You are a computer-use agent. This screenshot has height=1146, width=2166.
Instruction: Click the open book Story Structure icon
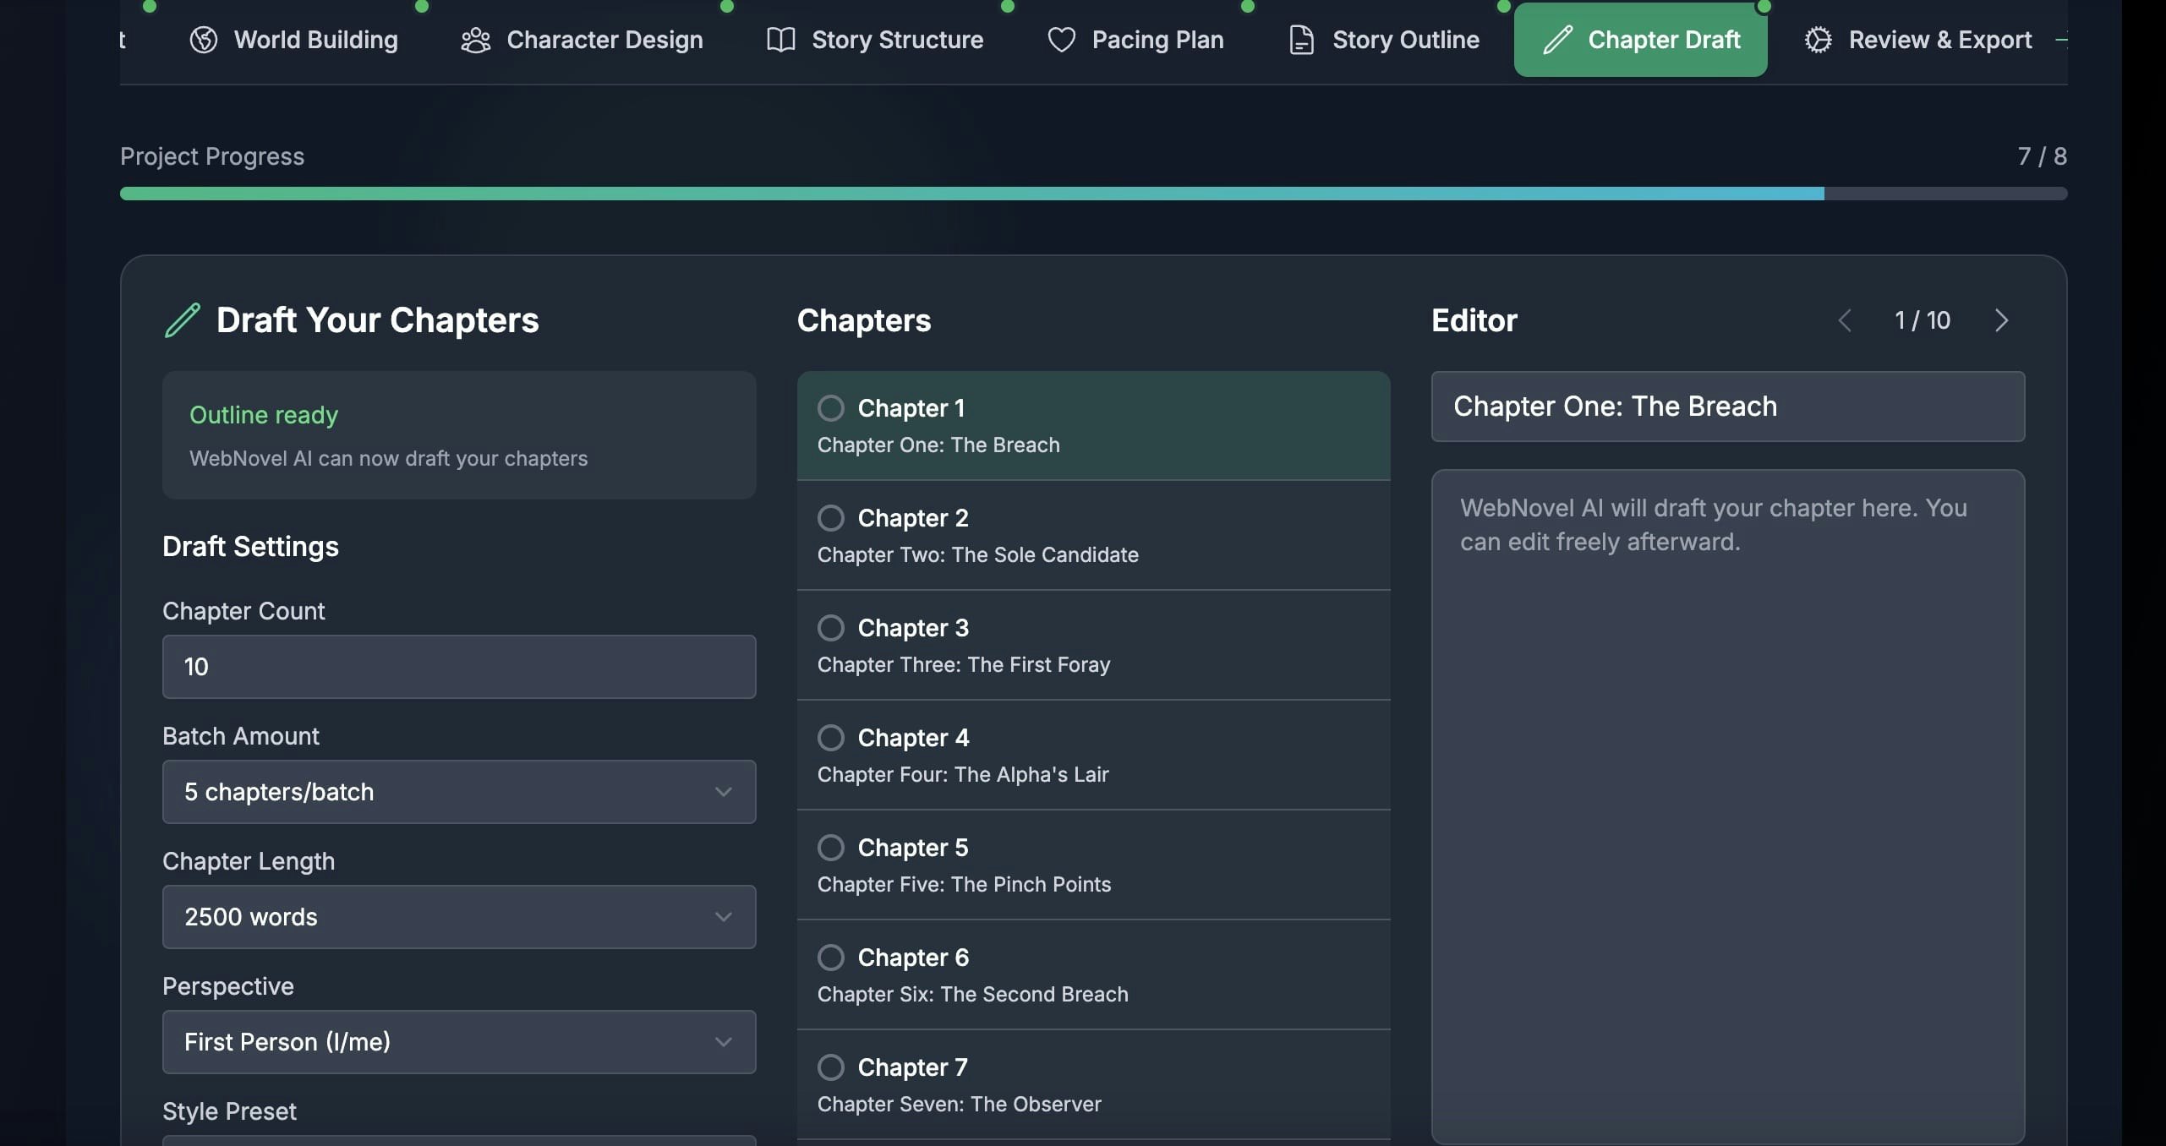click(x=780, y=40)
